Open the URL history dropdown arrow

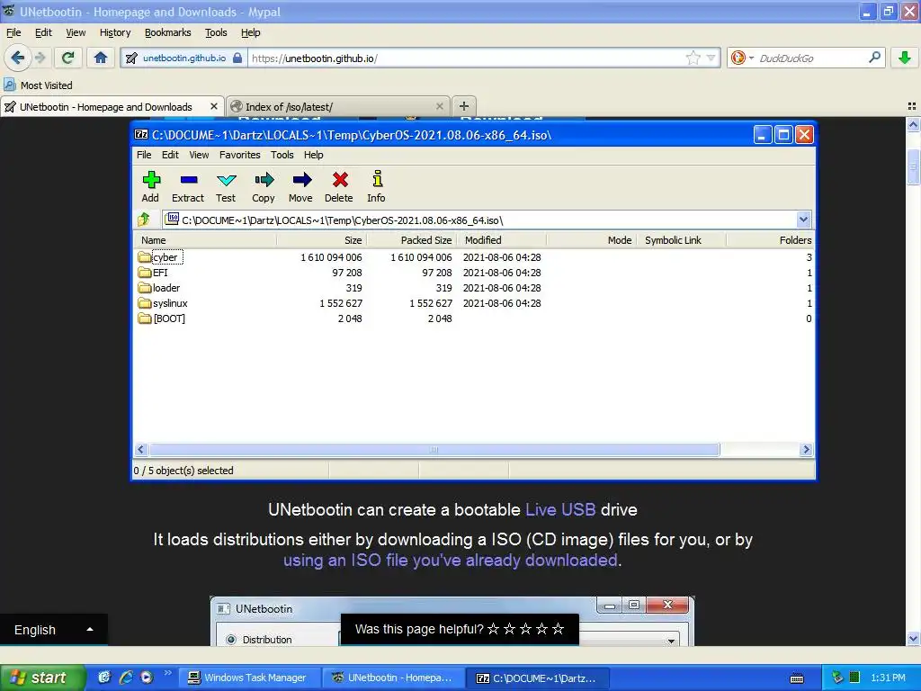pos(711,58)
